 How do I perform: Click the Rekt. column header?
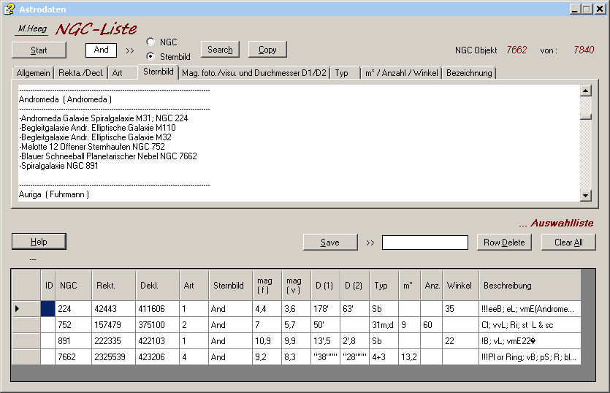(113, 285)
